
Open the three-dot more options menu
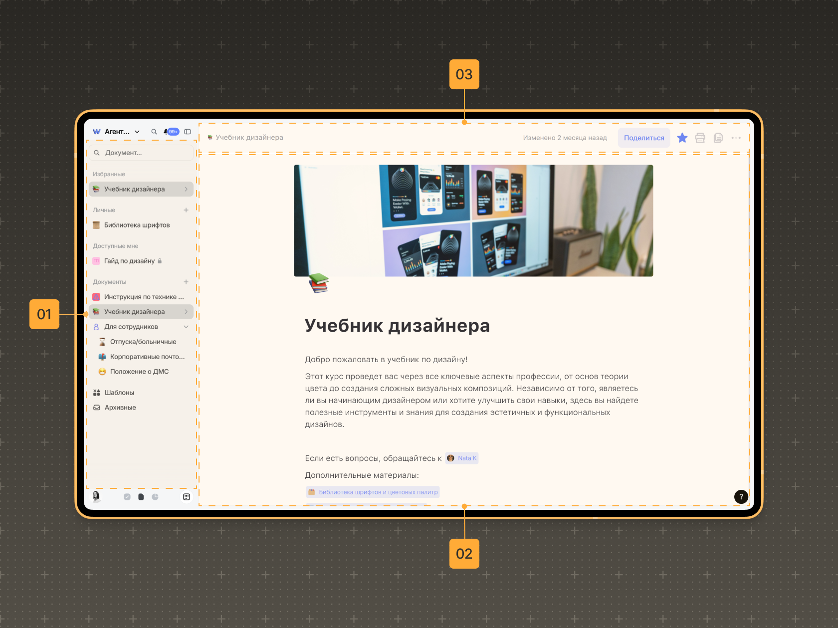tap(736, 138)
